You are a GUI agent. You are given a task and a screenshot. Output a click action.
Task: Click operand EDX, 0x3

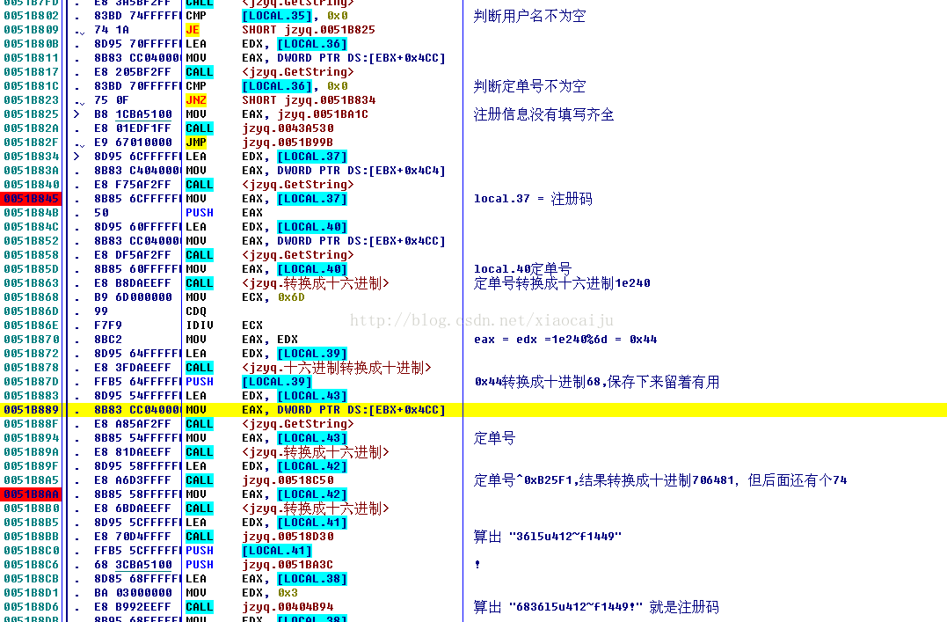[x=269, y=592]
